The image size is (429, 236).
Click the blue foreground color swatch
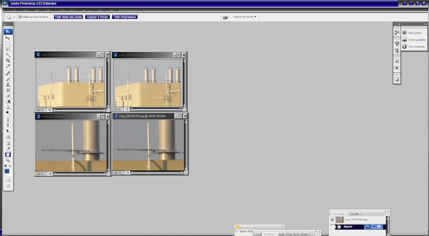tap(7, 171)
